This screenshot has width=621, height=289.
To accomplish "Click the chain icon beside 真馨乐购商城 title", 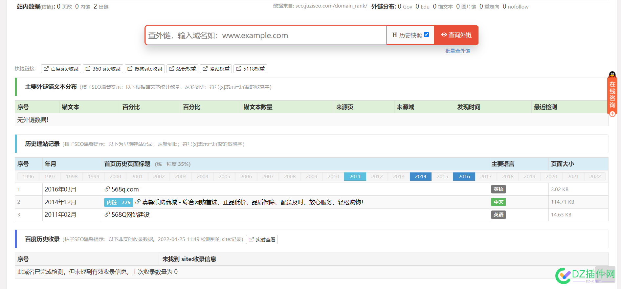I will (x=138, y=202).
